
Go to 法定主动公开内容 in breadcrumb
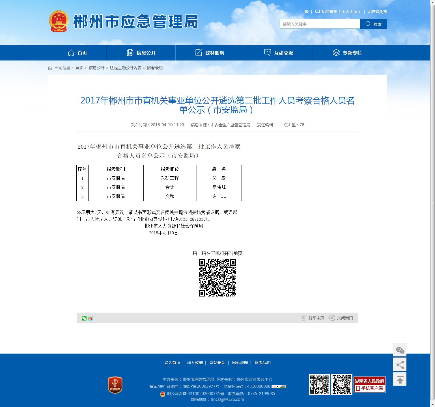pyautogui.click(x=126, y=68)
